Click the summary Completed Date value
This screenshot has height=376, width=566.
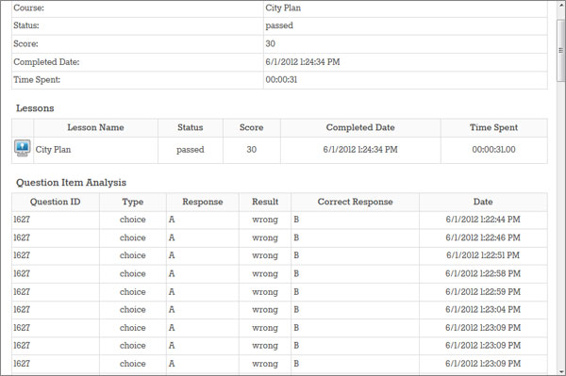coord(303,62)
